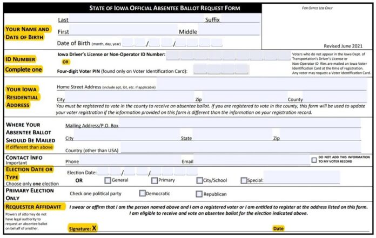Click the Email input field
Screen dimensions: 376x238
click(252, 160)
